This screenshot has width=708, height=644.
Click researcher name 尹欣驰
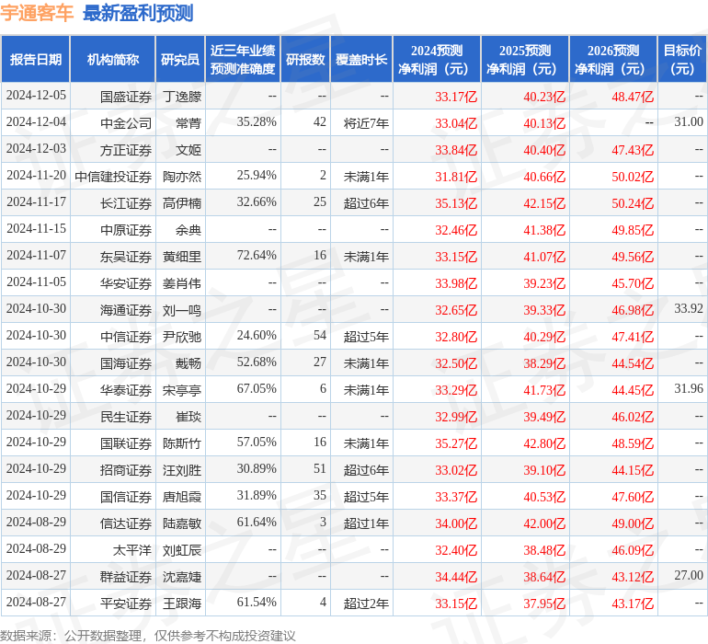click(182, 337)
